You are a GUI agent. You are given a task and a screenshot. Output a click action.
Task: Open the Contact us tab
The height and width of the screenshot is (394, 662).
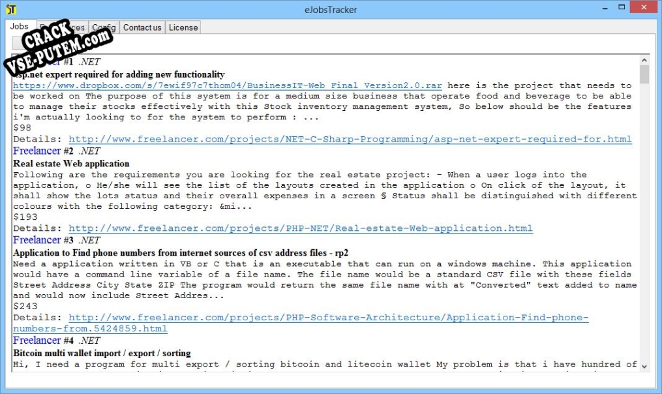142,27
